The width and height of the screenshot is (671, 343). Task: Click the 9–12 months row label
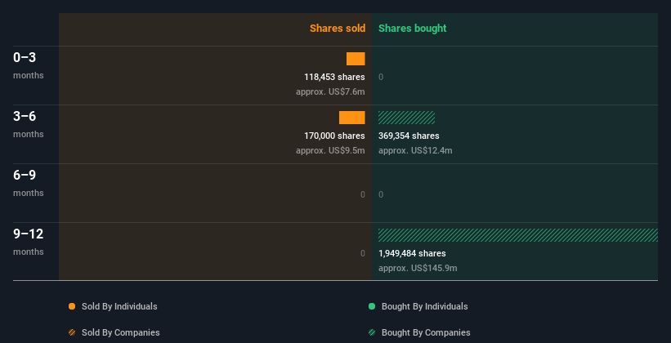[x=29, y=242]
